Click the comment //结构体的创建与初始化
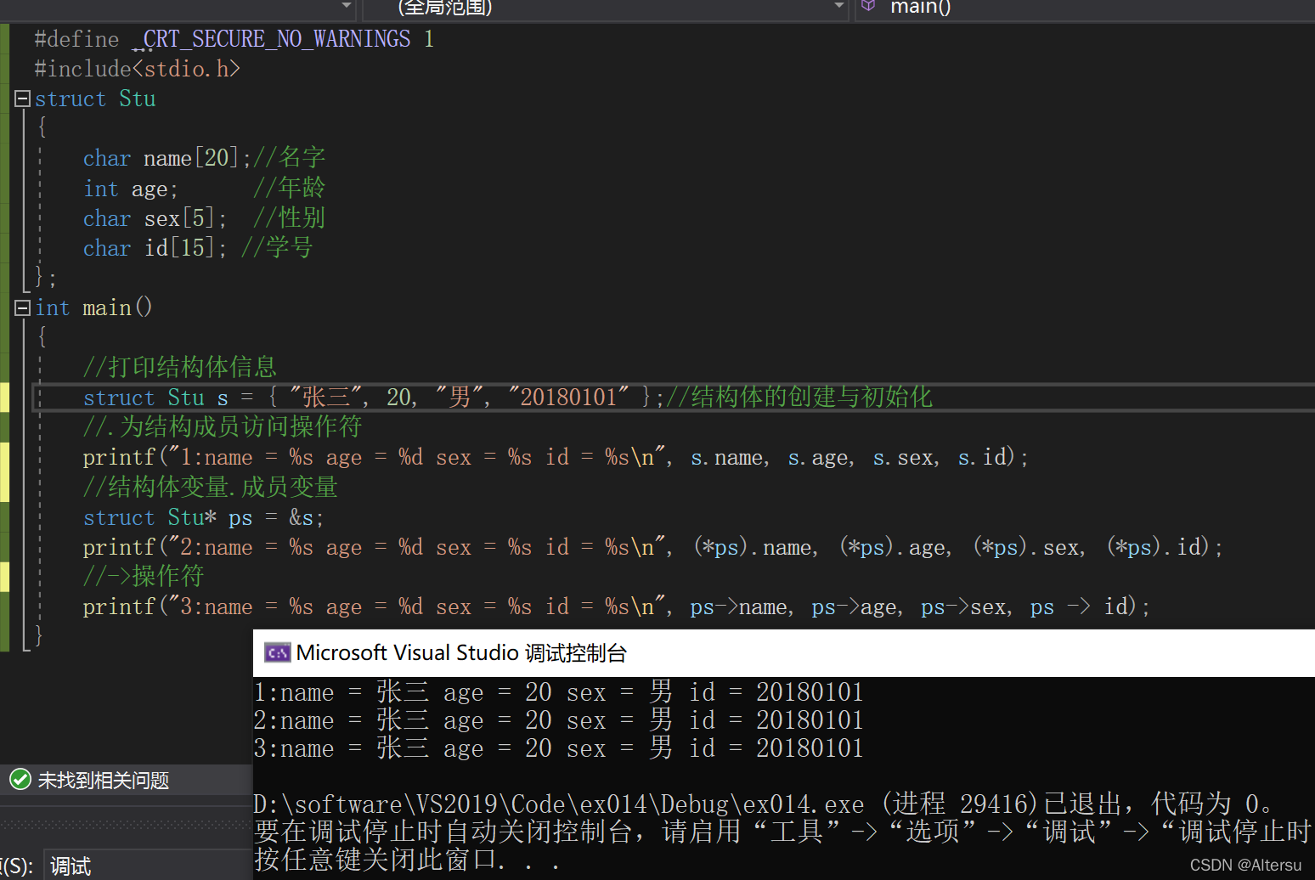1315x880 pixels. pos(799,397)
